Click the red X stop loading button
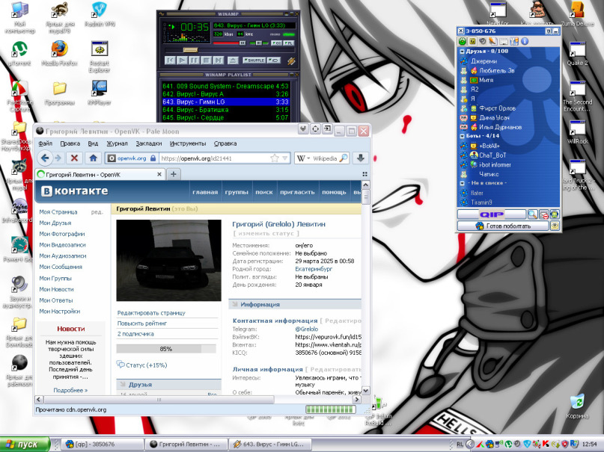 tap(74, 158)
